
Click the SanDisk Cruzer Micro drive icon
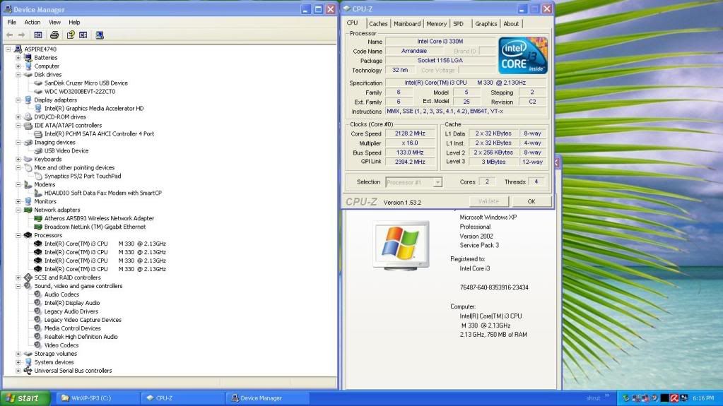[38, 83]
